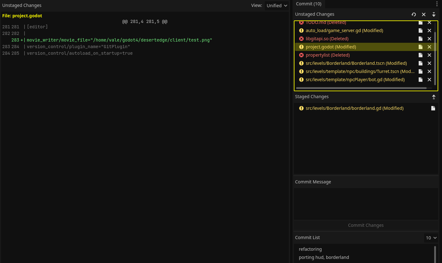
Task: Click deleted status icon of propertylist
Action: (x=301, y=55)
